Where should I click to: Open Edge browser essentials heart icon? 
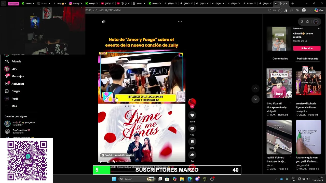click(297, 10)
